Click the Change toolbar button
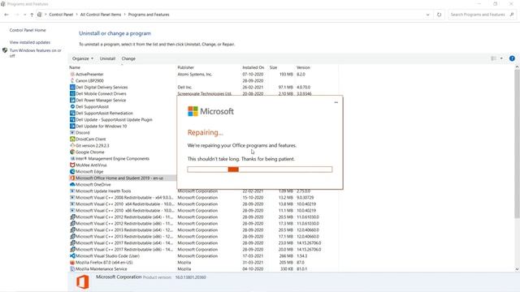Image resolution: width=520 pixels, height=292 pixels. (x=128, y=58)
